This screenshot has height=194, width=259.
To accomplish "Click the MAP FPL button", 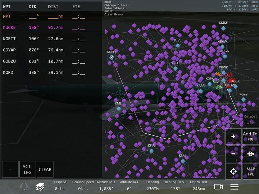I will [x=251, y=171].
